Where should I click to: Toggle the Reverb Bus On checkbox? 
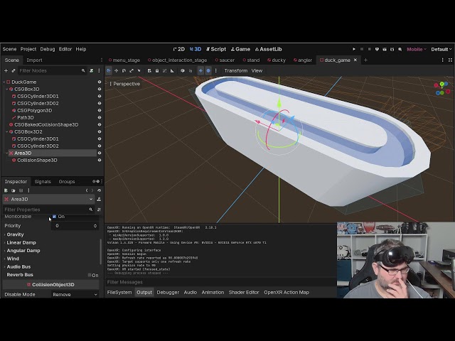tap(90, 275)
